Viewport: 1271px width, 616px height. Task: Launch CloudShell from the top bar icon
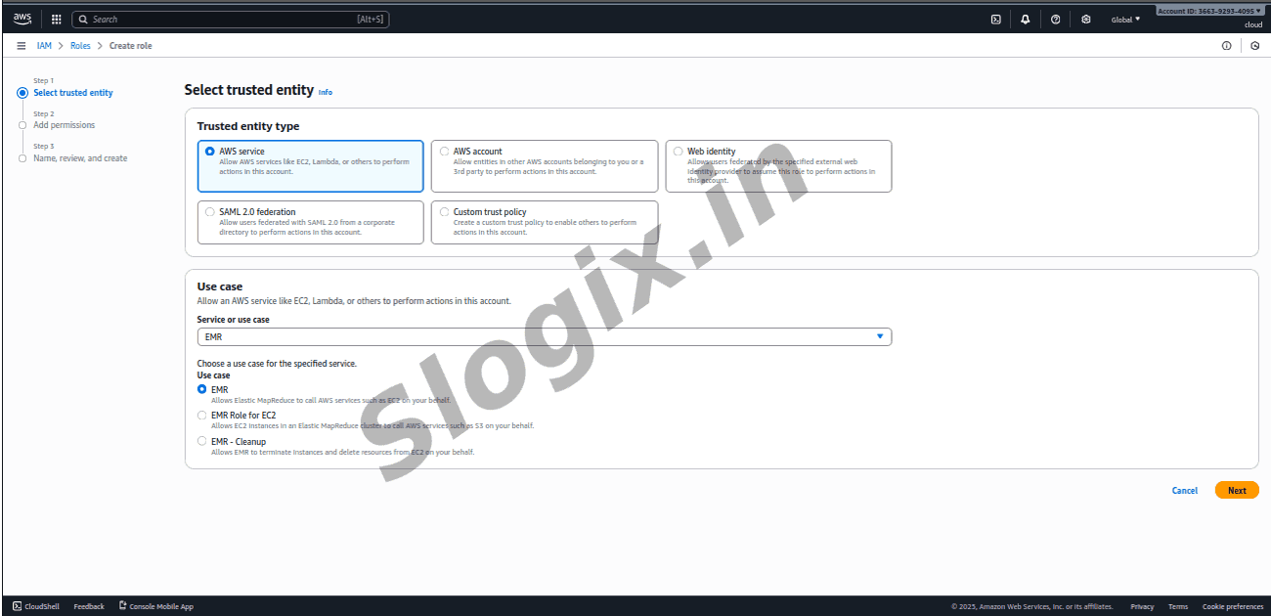pyautogui.click(x=995, y=19)
